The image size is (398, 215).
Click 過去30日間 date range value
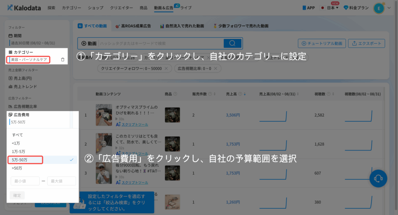pos(33,43)
